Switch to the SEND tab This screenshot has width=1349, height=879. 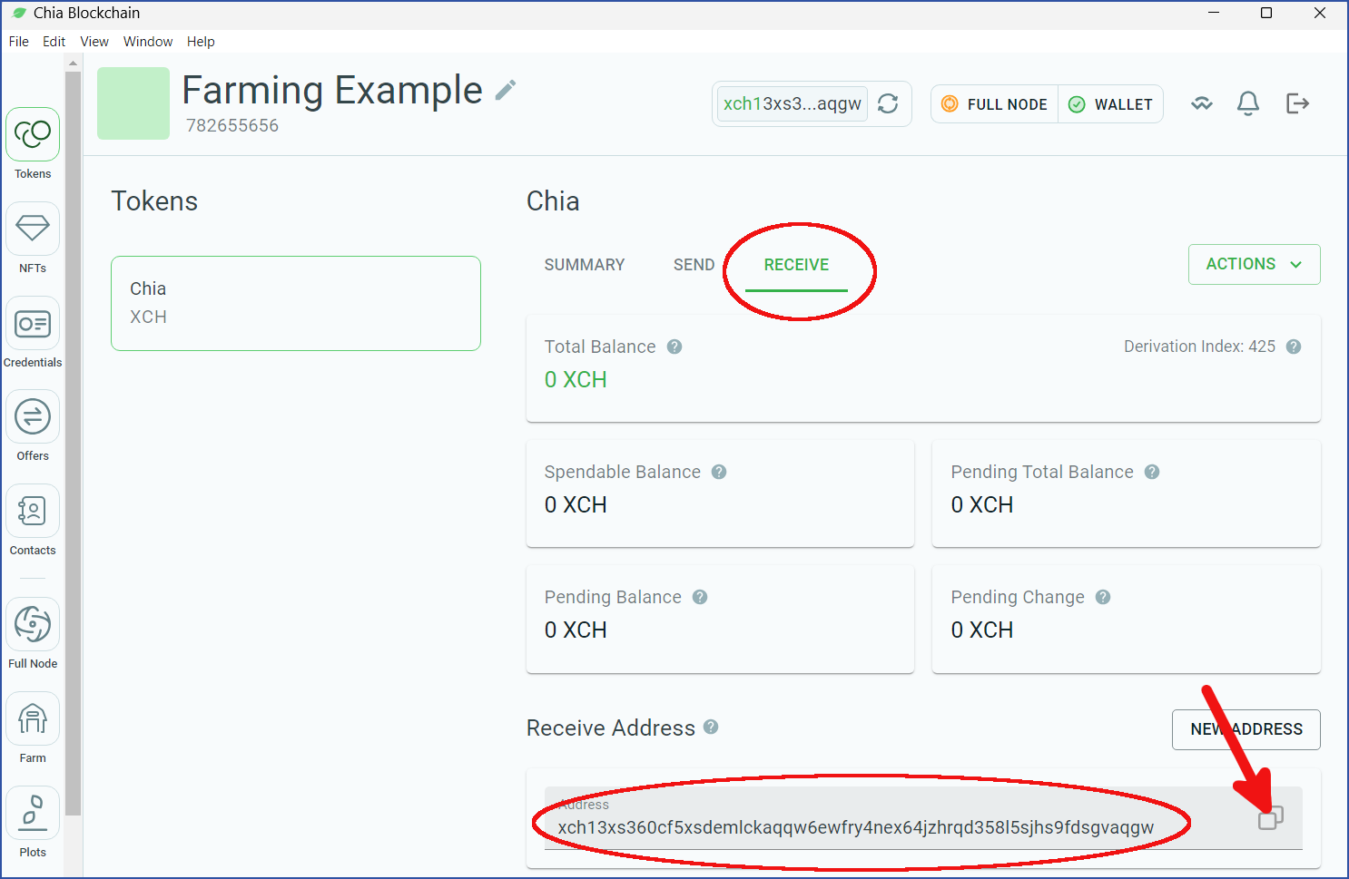[x=694, y=265]
